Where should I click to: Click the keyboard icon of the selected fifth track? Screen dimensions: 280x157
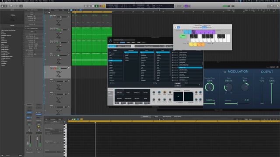(59, 74)
